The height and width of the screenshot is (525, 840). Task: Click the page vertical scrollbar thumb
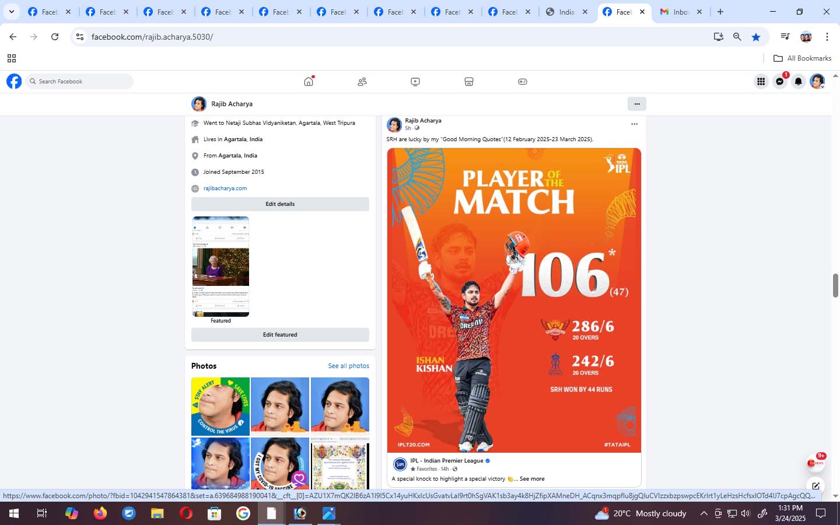835,285
